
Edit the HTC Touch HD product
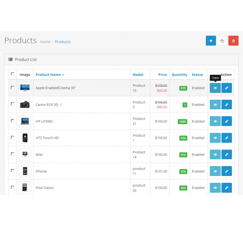coord(227,138)
